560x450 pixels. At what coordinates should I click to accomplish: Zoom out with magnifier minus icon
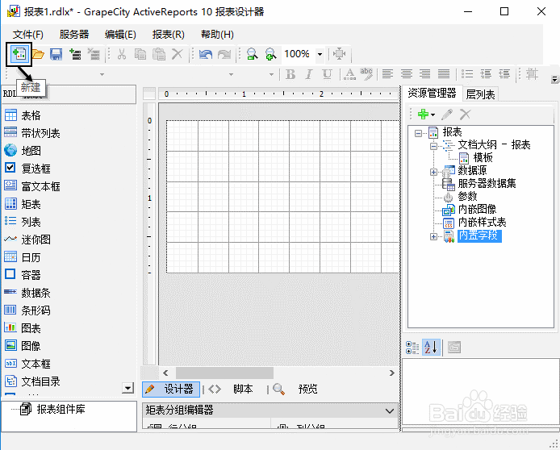click(252, 54)
